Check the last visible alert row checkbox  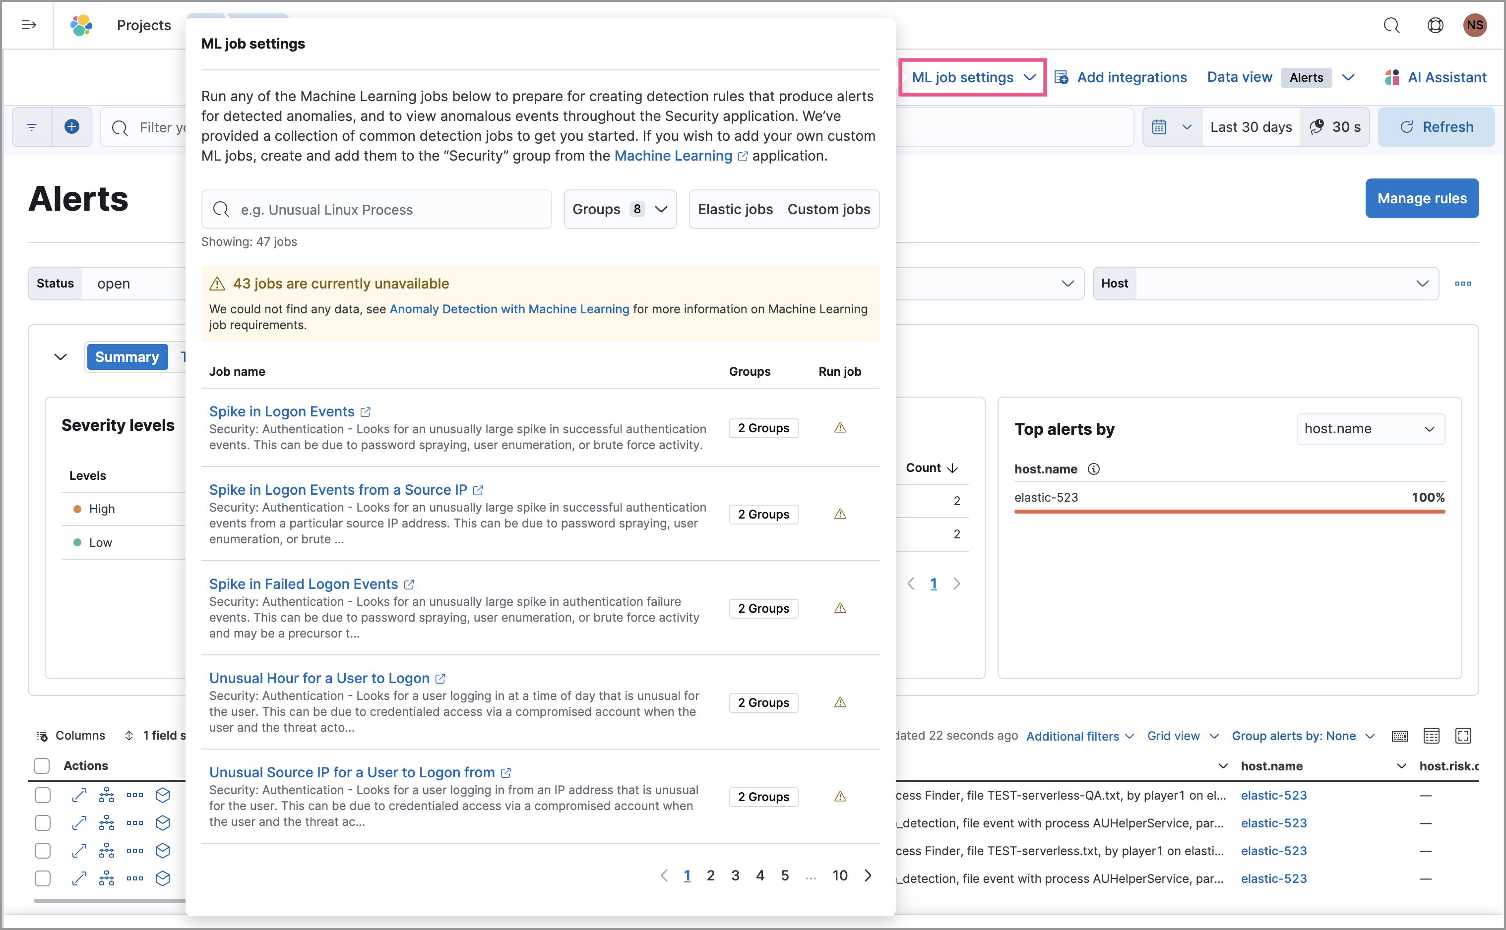[x=43, y=878]
